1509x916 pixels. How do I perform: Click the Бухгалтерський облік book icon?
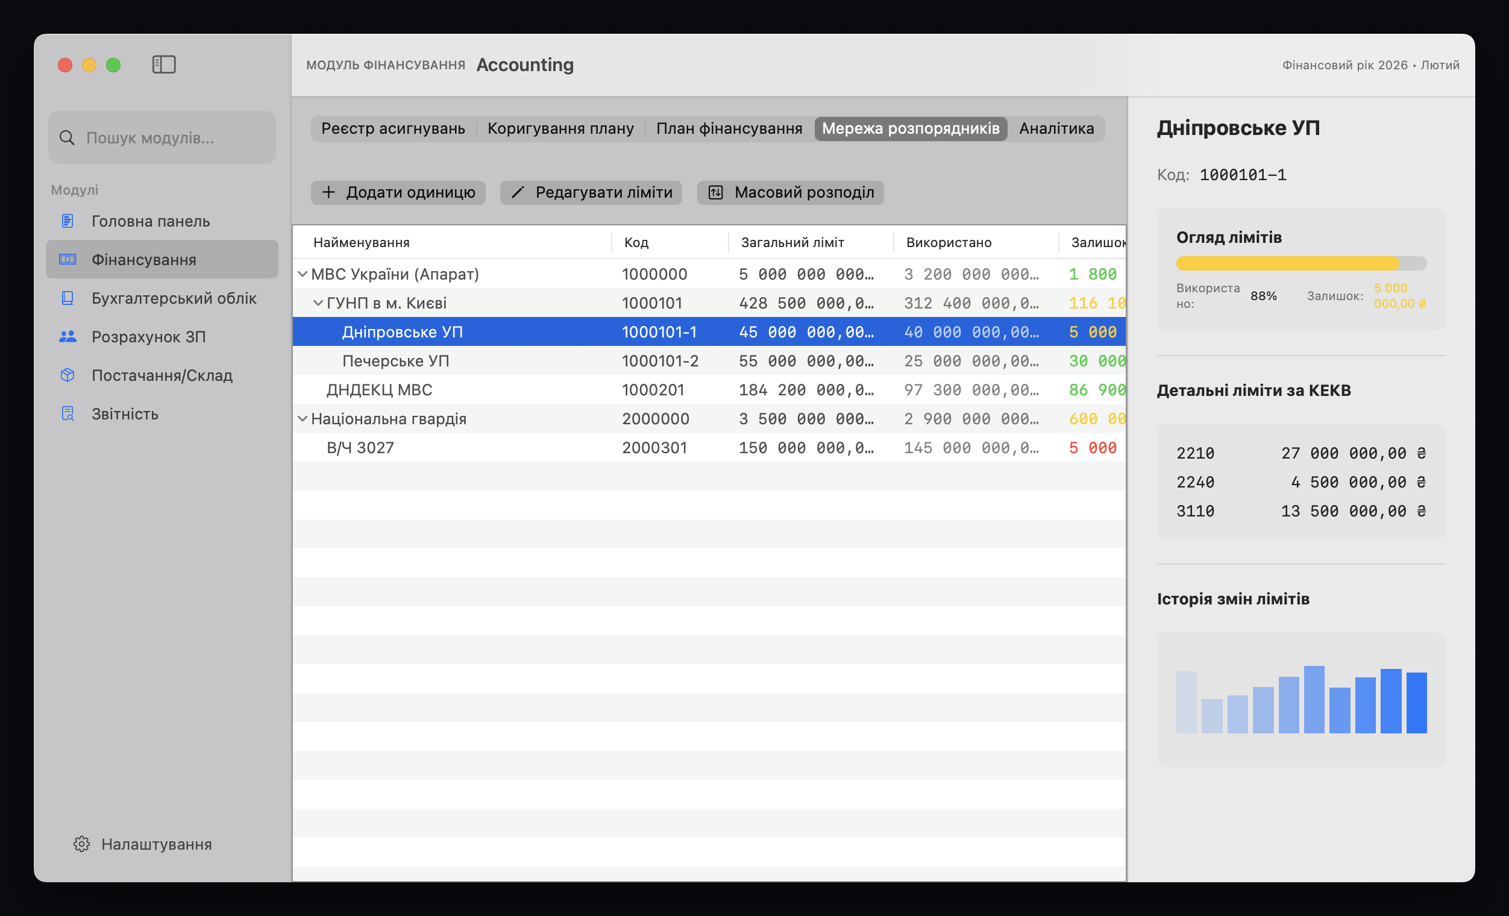67,298
